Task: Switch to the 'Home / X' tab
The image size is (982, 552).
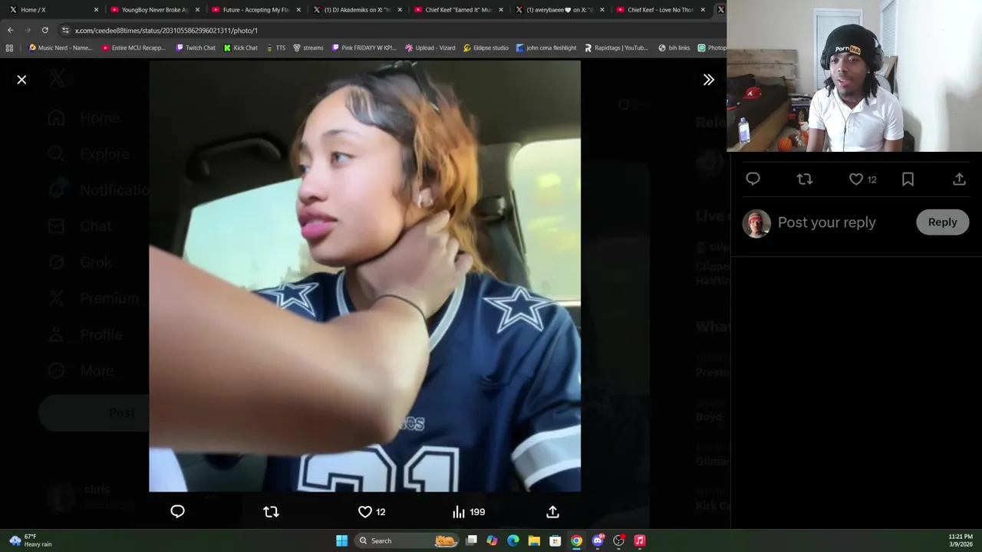Action: [51, 10]
